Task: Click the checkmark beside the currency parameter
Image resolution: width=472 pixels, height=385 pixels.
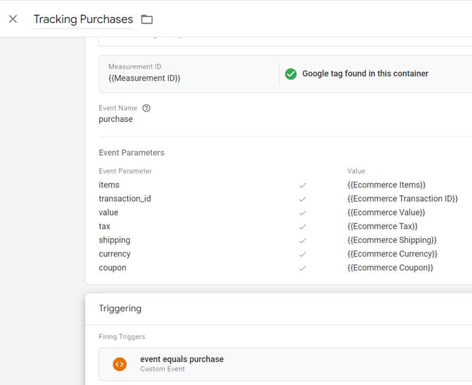Action: [x=303, y=254]
